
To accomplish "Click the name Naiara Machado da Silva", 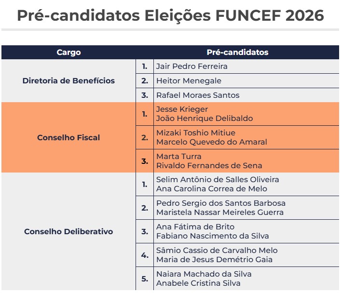I will [204, 274].
